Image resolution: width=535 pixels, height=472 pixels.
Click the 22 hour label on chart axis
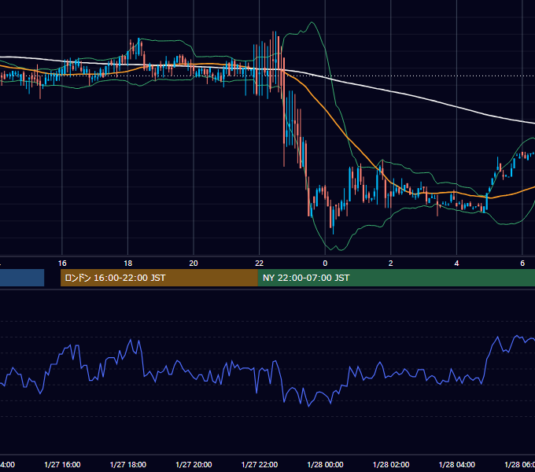point(260,264)
